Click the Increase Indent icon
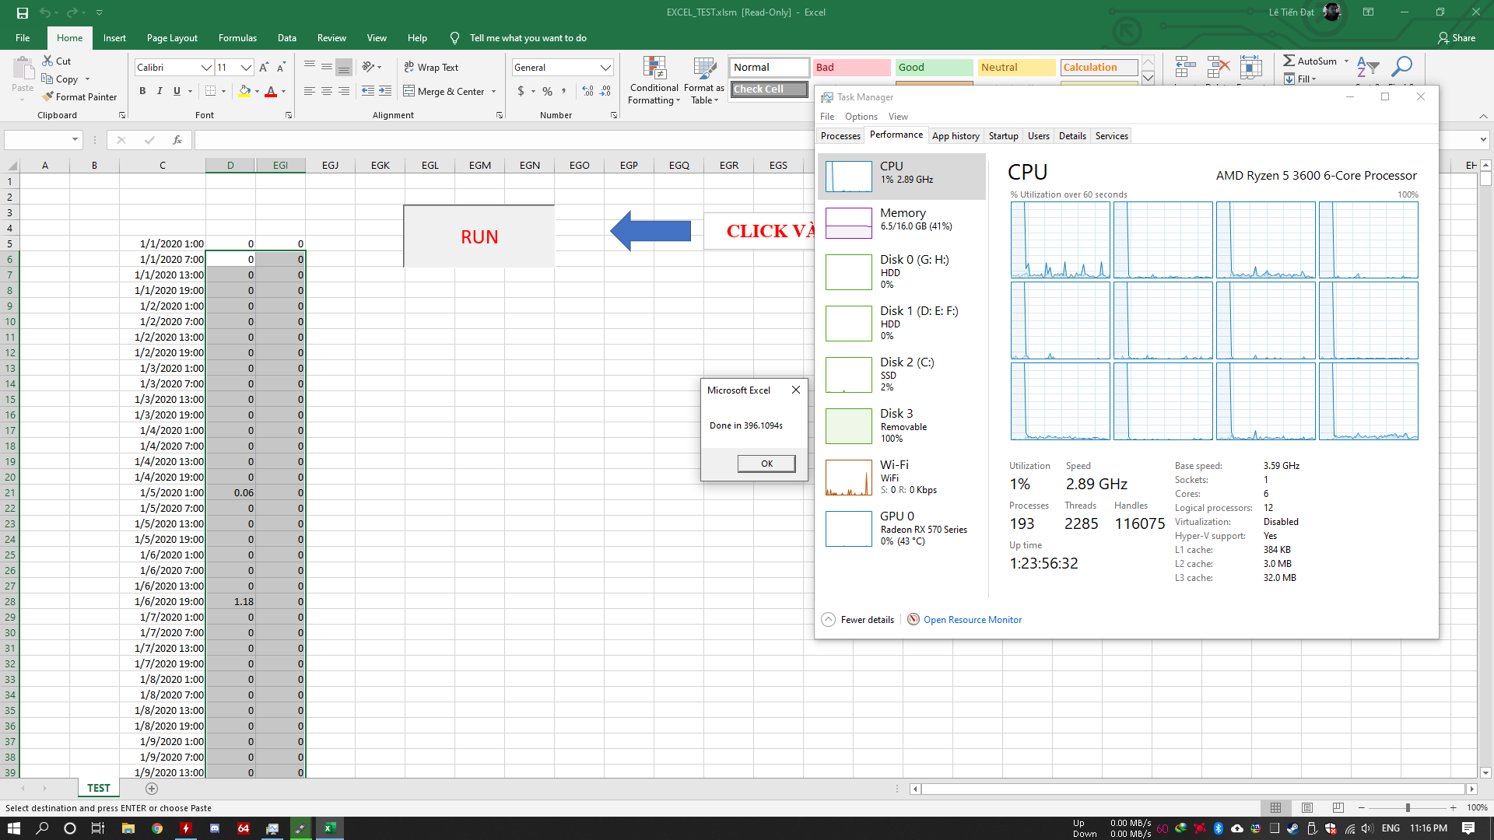The width and height of the screenshot is (1494, 840). pos(385,91)
